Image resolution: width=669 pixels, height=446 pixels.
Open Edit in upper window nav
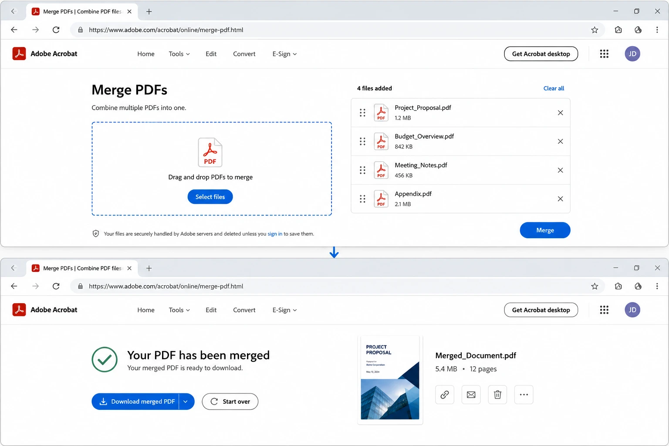(211, 54)
